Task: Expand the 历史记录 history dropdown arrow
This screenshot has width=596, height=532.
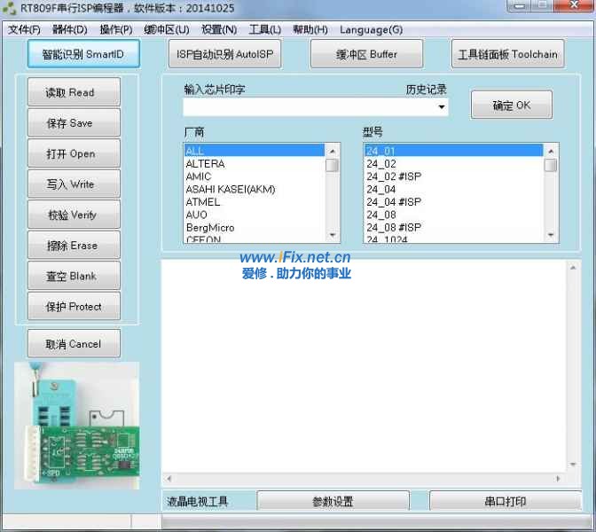Action: (x=442, y=107)
